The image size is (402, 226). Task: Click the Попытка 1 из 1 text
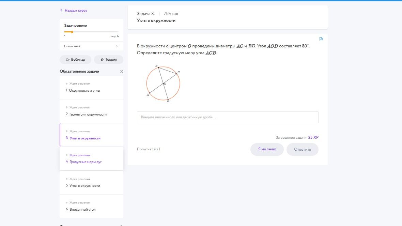click(x=149, y=149)
